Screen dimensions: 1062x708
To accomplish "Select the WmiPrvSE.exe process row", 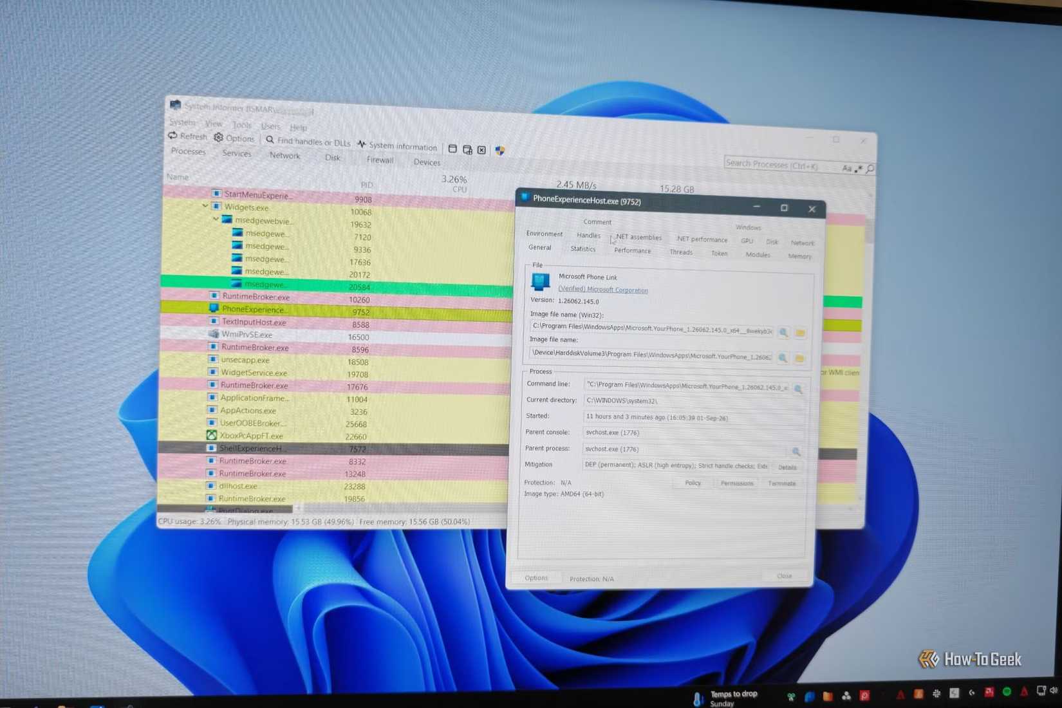I will click(336, 335).
